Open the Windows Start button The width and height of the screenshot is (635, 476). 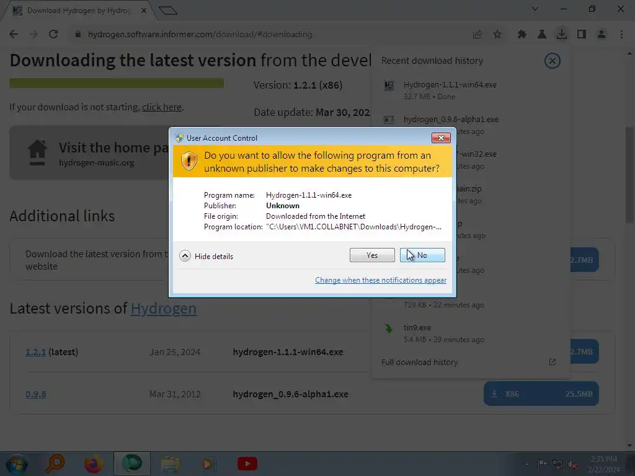pyautogui.click(x=17, y=464)
